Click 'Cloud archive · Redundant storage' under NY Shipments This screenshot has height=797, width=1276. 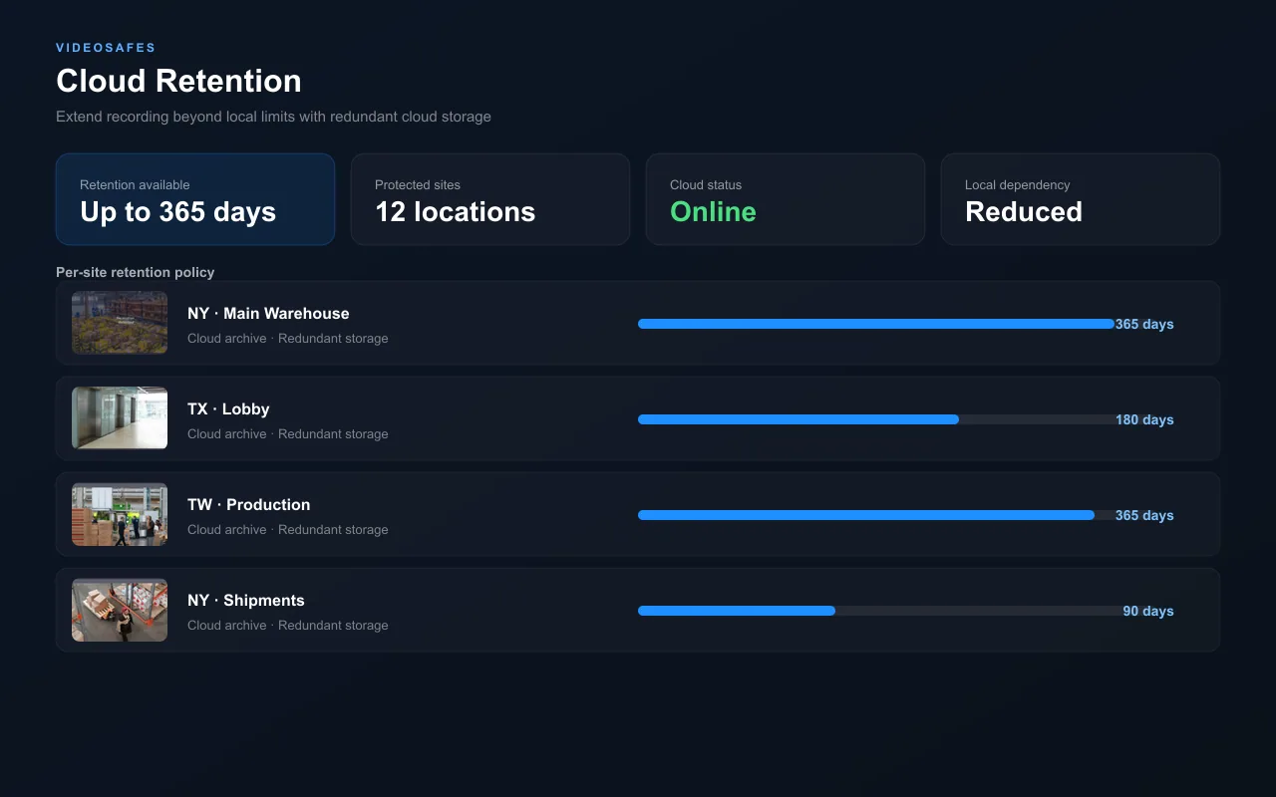287,626
